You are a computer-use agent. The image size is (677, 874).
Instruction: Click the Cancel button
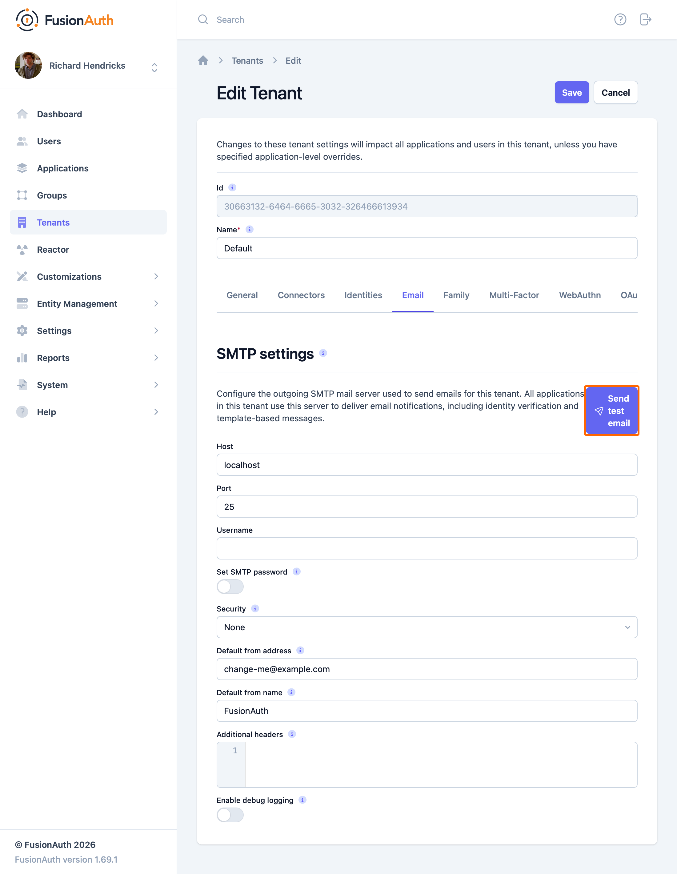point(616,92)
